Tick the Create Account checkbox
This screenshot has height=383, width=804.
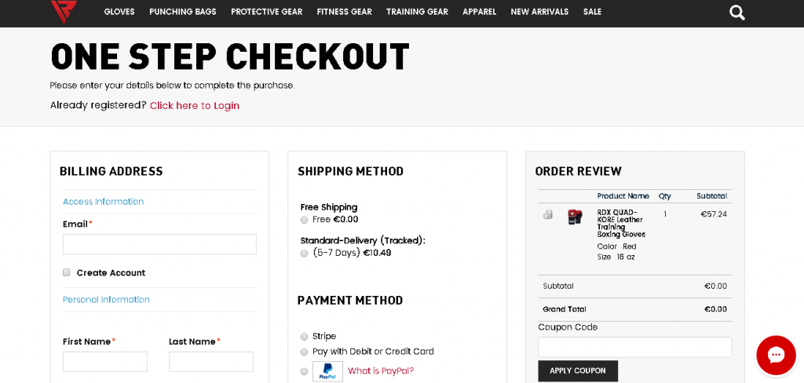tap(67, 272)
